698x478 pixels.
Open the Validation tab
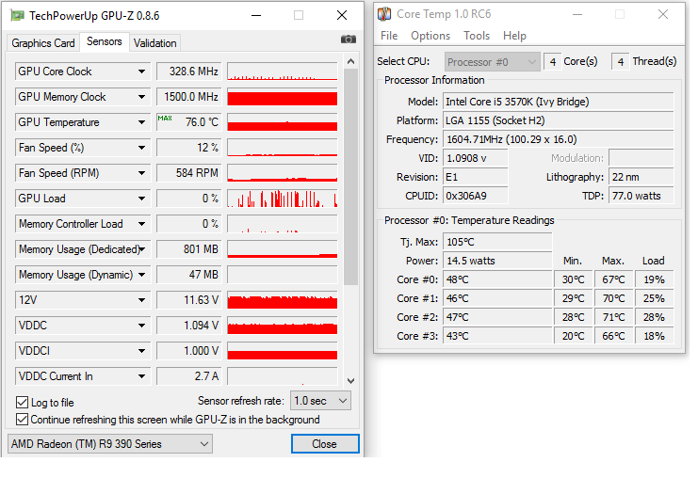tap(154, 43)
